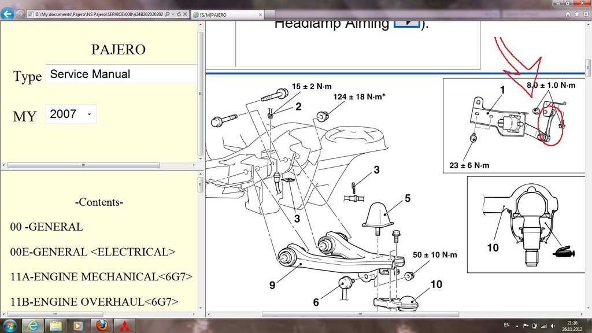Open Firefox from the taskbar
592x333 pixels.
click(102, 325)
